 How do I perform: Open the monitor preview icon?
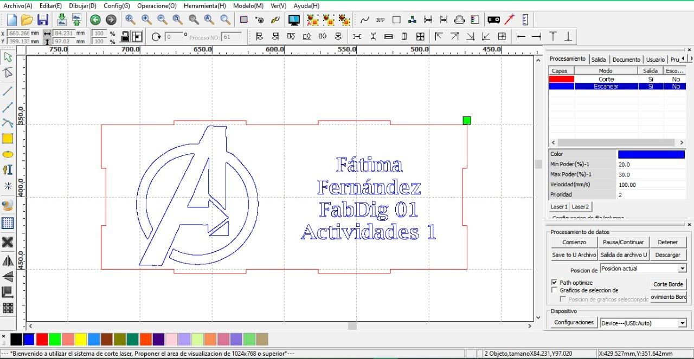(294, 20)
